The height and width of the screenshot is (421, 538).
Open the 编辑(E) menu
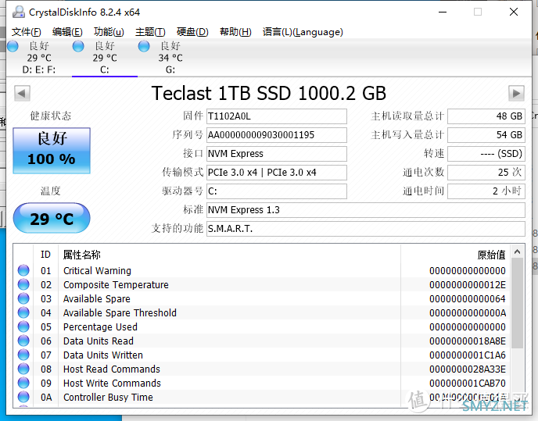(x=67, y=32)
